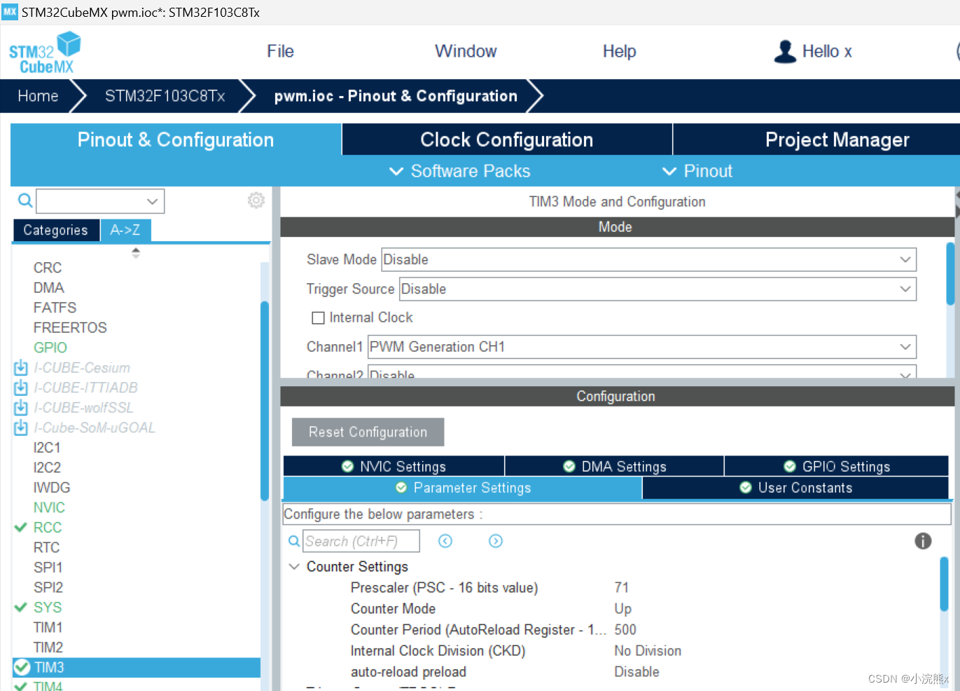The image size is (960, 691).
Task: Open the Trigger Source dropdown
Action: (658, 289)
